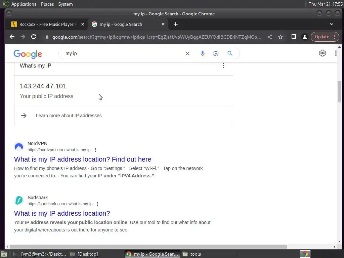Select the my ip Google Search tab
344x258 pixels.
click(x=127, y=24)
